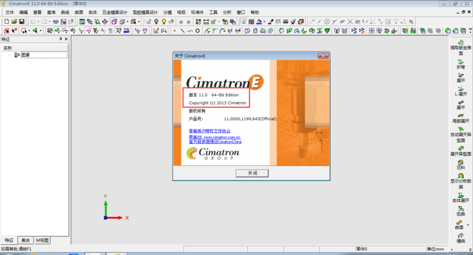Click the 提取钣金表面 tool icon

click(460, 41)
